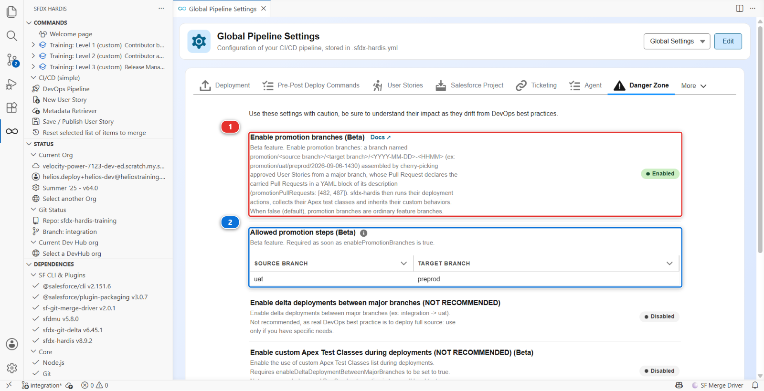Toggle Disabled badge for delta deployments
This screenshot has width=764, height=391.
tap(659, 317)
